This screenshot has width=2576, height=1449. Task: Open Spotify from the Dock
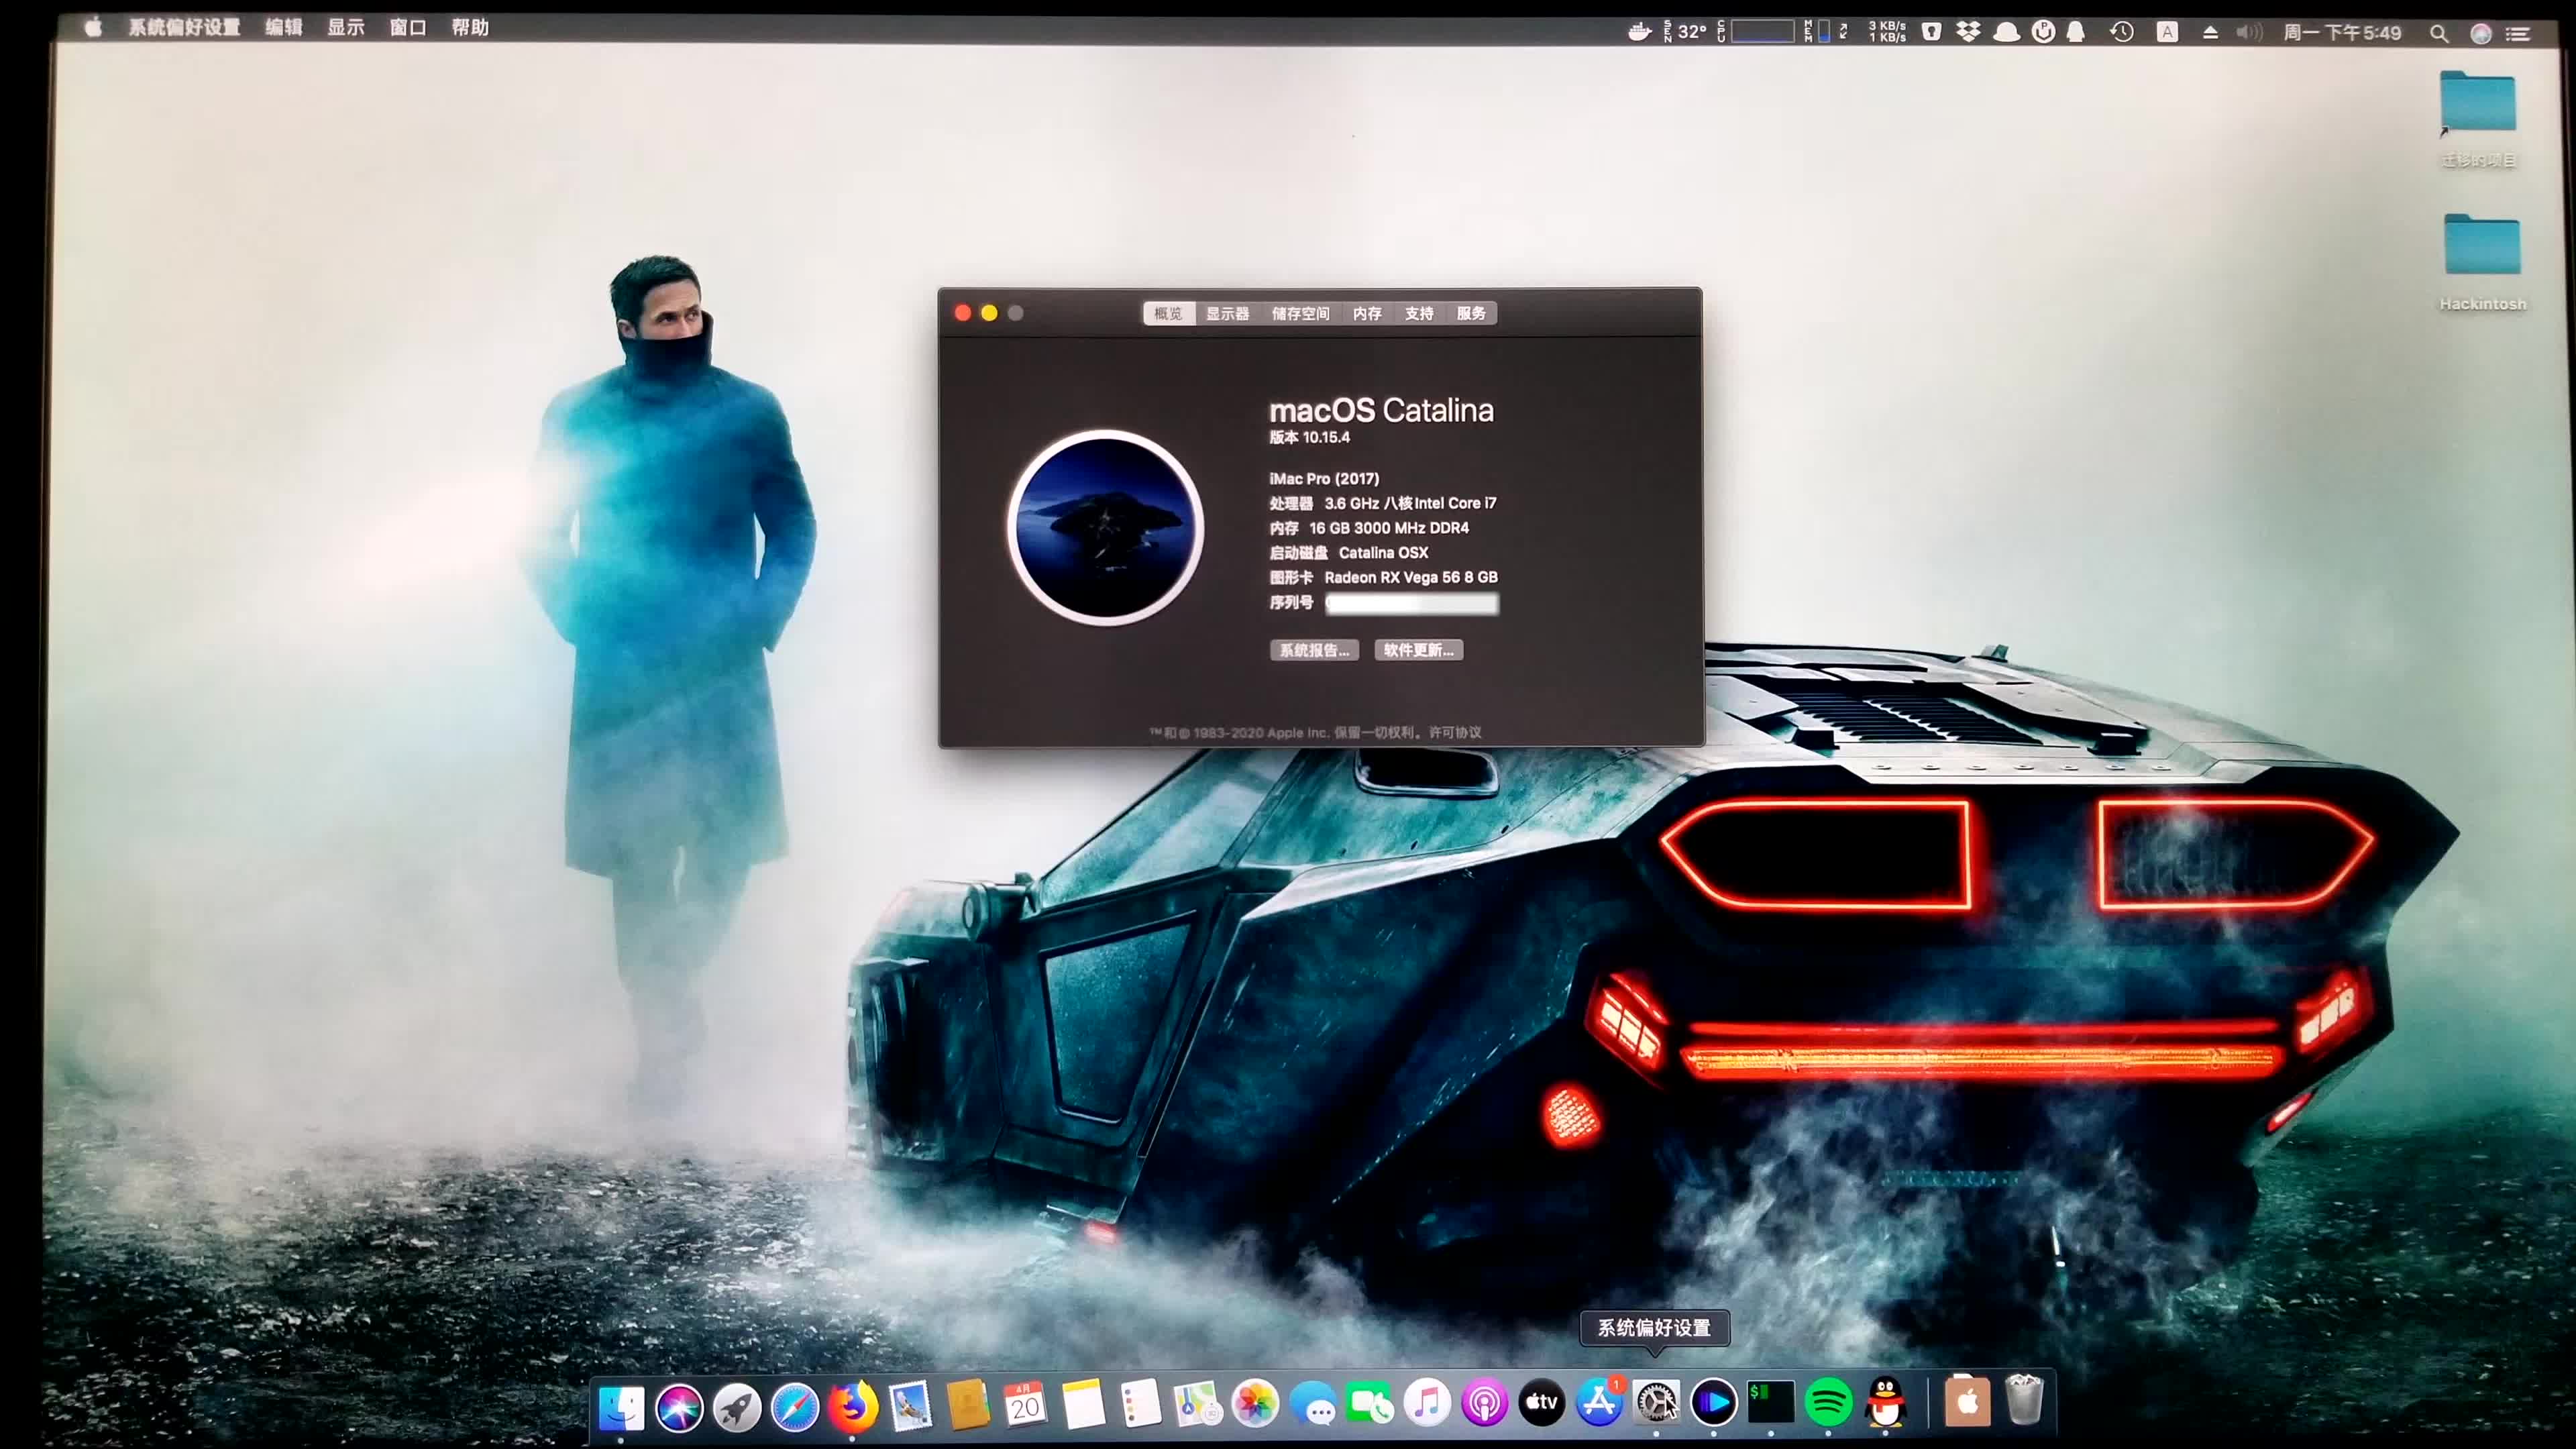coord(1828,1404)
